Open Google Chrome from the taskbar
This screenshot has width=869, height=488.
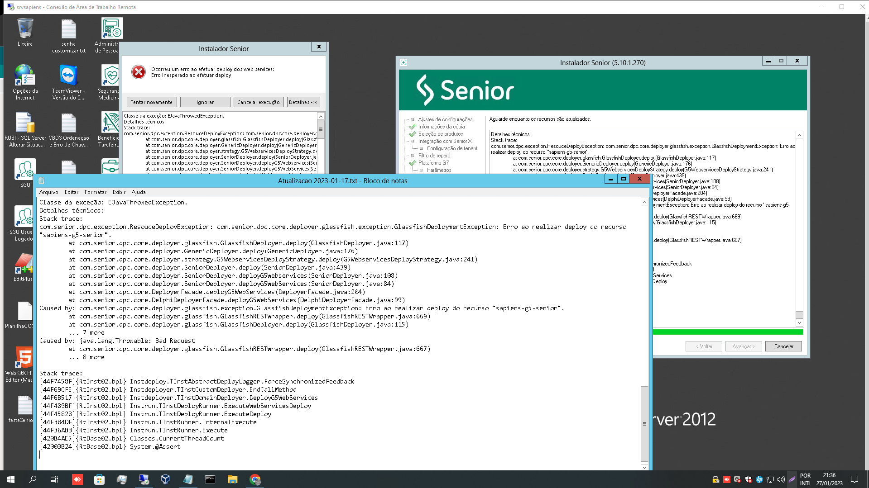(x=255, y=479)
